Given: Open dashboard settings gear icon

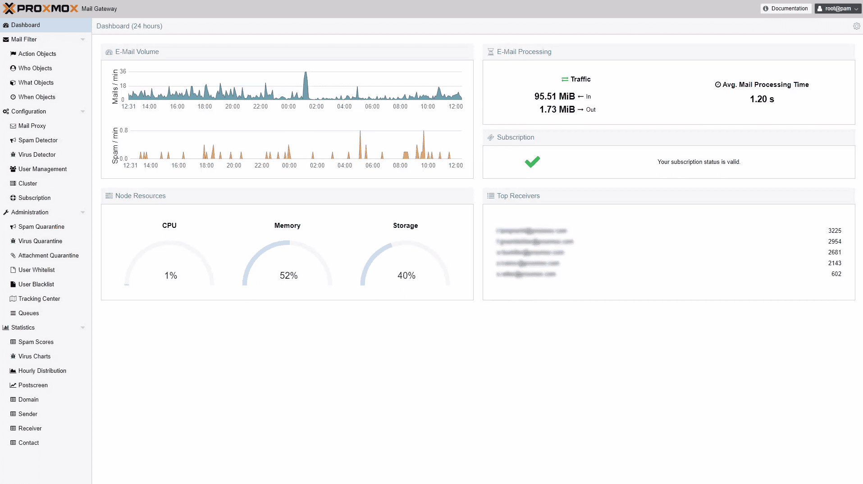Looking at the screenshot, I should [856, 26].
